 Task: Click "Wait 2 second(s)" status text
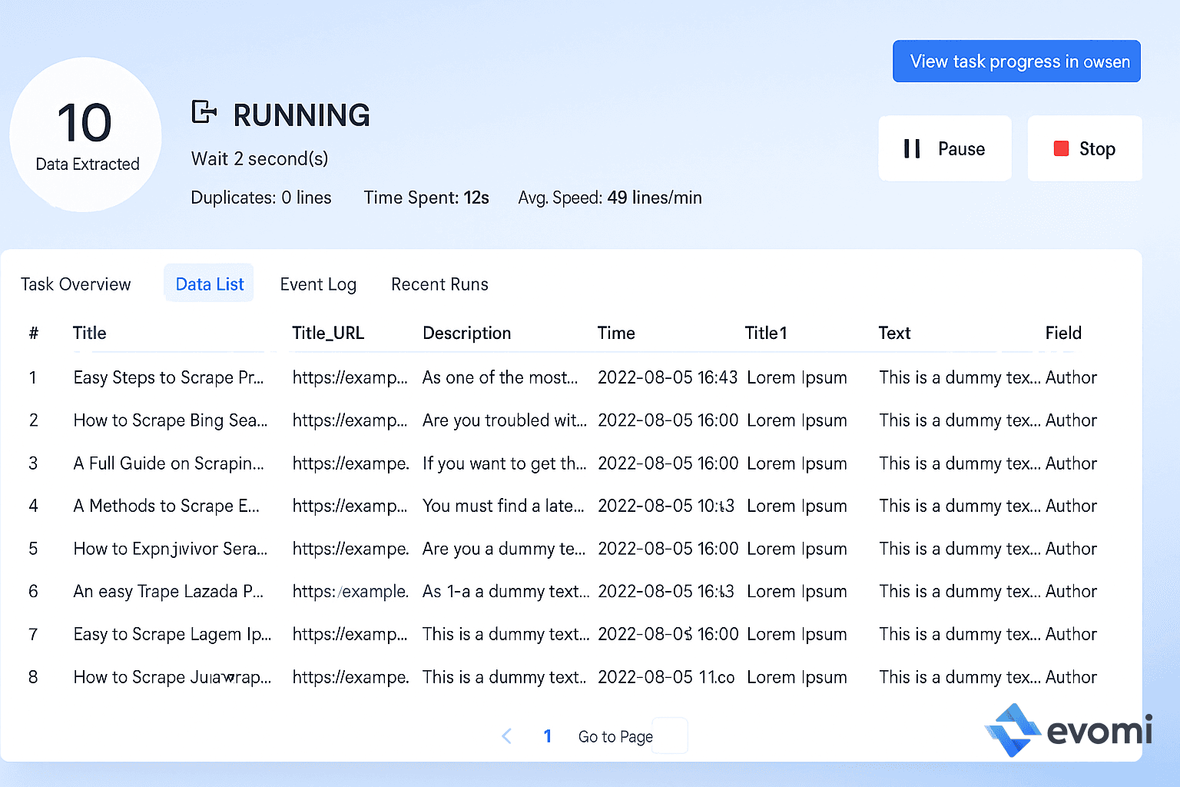point(260,159)
